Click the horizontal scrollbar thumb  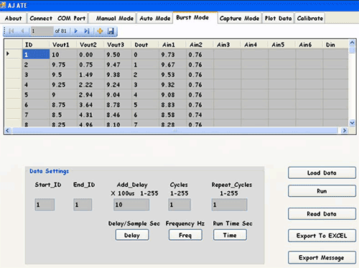(175, 131)
